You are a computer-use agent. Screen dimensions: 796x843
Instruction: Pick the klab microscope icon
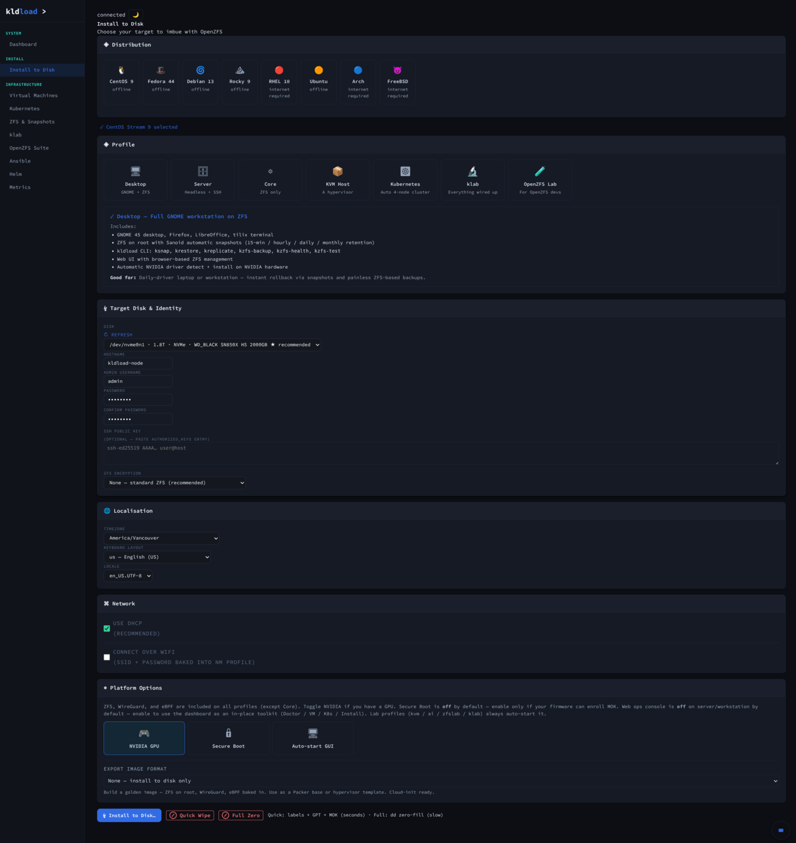[472, 171]
